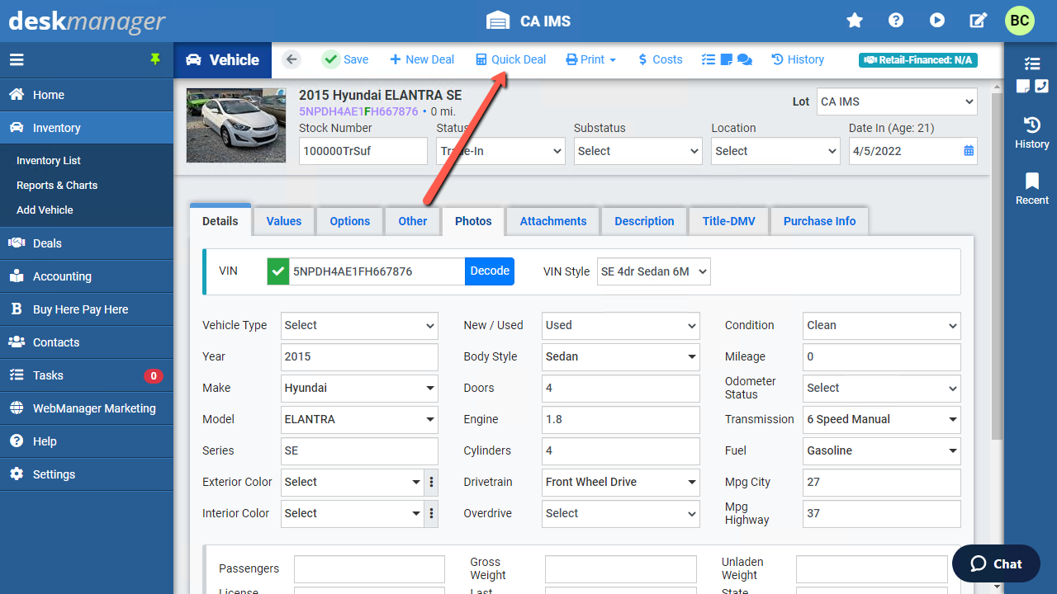Open the help question mark icon
Screen dimensions: 1057x594
tap(896, 21)
